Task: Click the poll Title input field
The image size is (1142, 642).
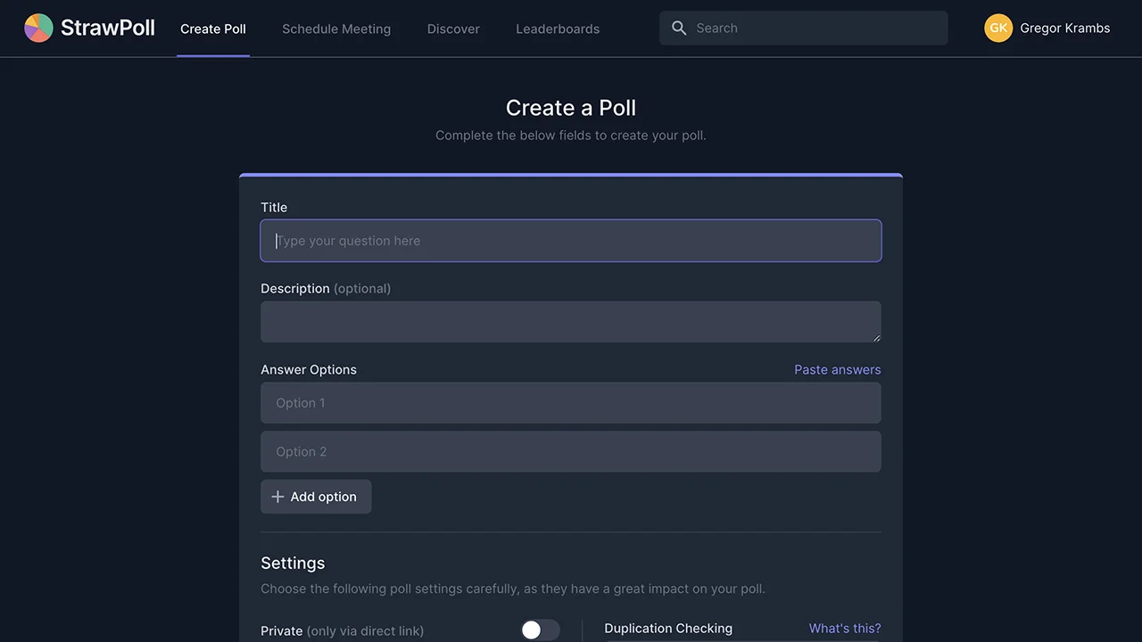Action: click(x=571, y=241)
